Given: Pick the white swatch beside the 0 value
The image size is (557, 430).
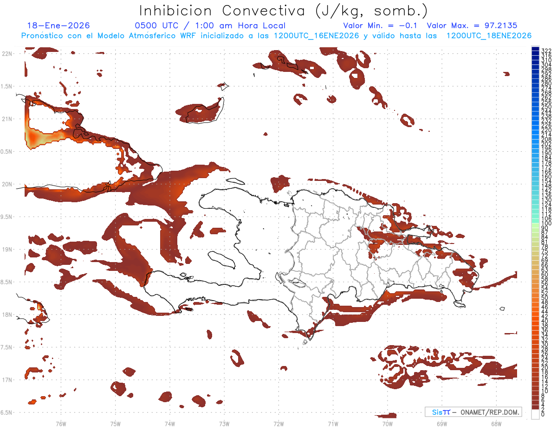Looking at the screenshot, I should pos(535,414).
